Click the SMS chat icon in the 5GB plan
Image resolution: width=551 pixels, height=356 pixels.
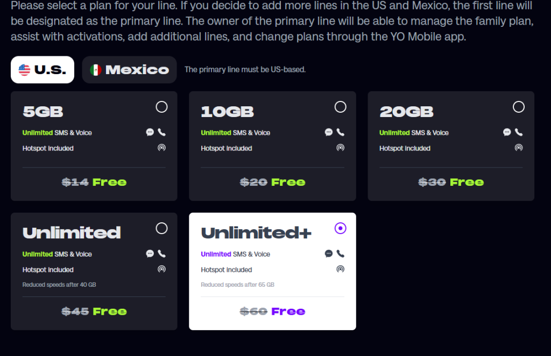coord(150,132)
